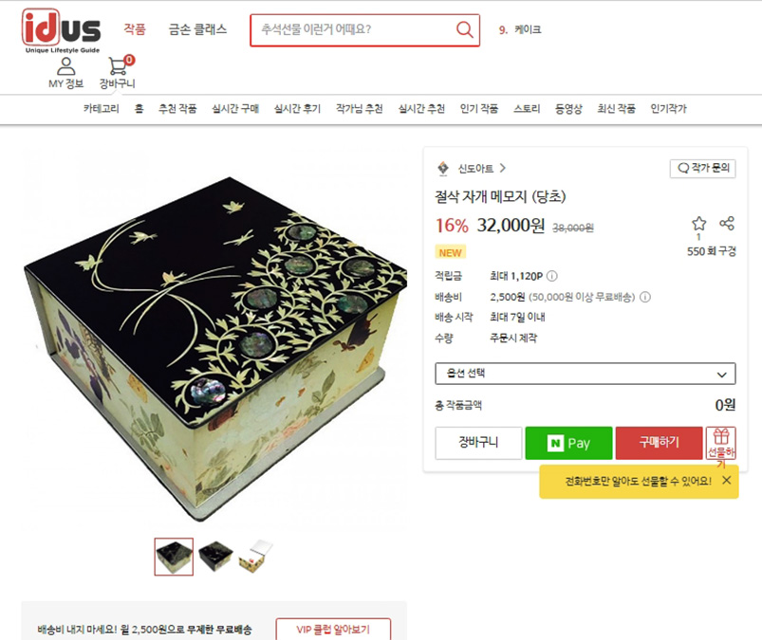The image size is (762, 640).
Task: Add item via 장바구니 button
Action: 478,443
